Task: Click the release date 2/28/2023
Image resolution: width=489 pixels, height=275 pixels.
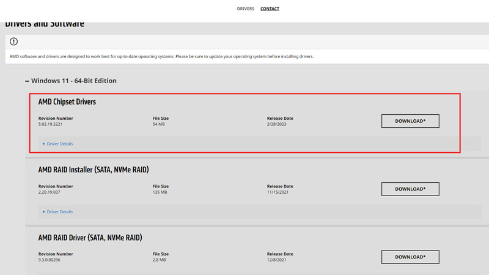Action: 277,124
